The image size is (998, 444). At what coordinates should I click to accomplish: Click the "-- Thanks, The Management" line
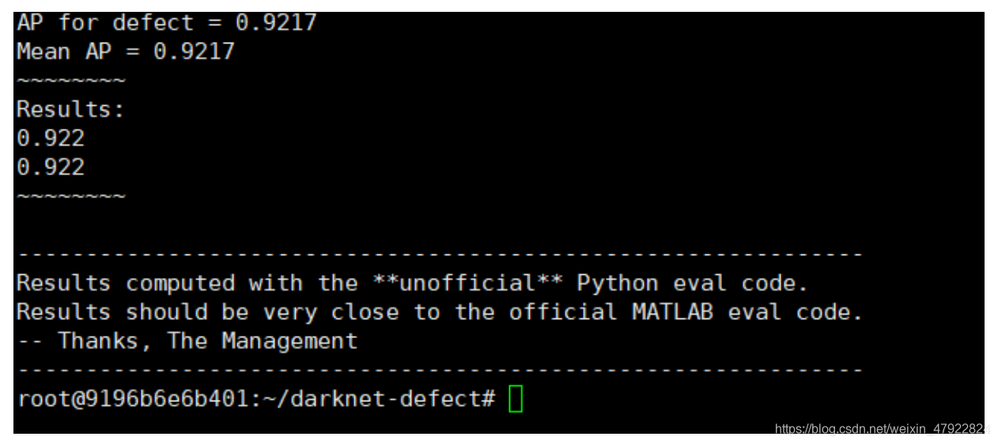tap(187, 341)
